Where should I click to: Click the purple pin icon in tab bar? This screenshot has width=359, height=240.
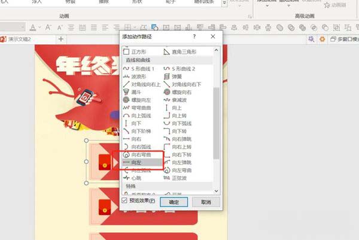pos(311,39)
